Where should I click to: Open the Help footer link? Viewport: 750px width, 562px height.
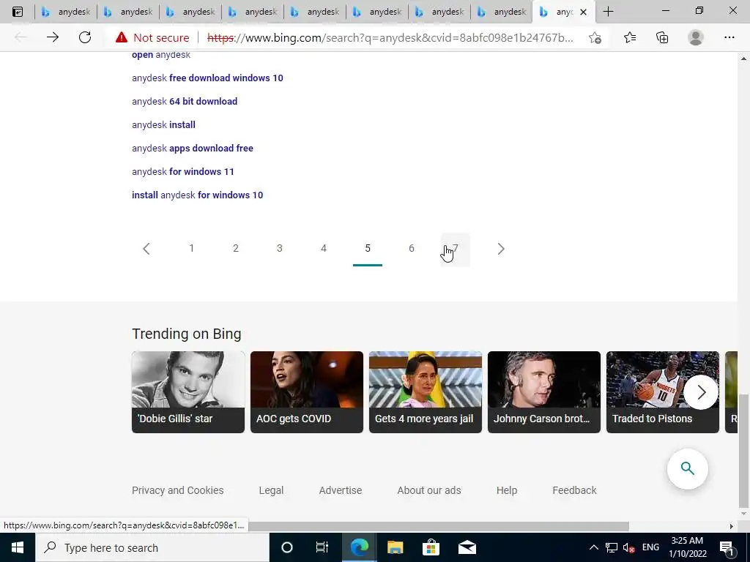coord(507,490)
